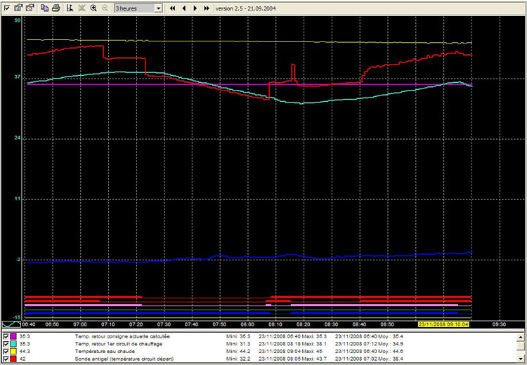Click the zoom in magnifier icon
The height and width of the screenshot is (365, 527).
point(93,8)
